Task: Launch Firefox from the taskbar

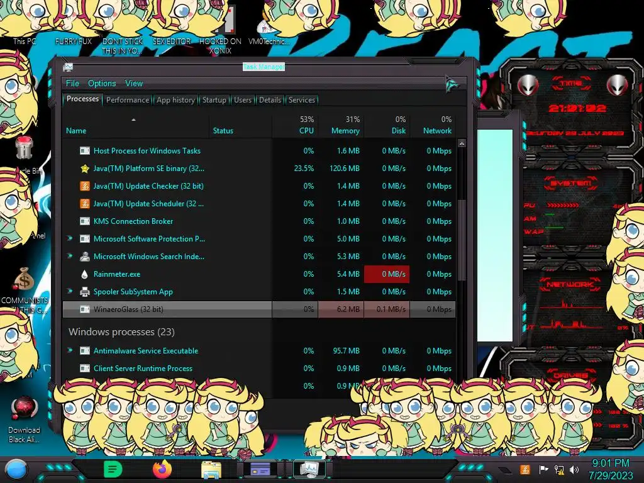Action: coord(162,469)
